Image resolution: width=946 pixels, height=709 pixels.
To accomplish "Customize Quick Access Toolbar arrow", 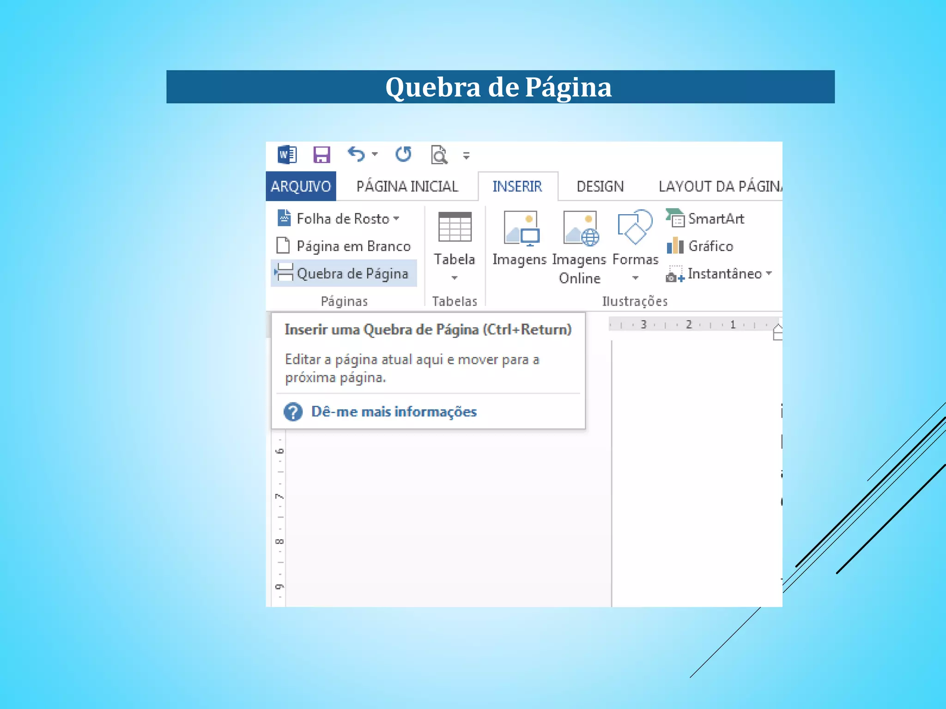I will (x=467, y=156).
